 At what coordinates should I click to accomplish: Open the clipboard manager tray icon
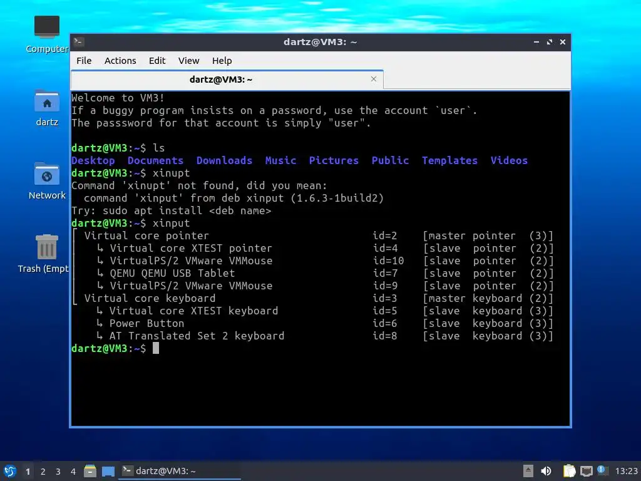[x=569, y=471]
